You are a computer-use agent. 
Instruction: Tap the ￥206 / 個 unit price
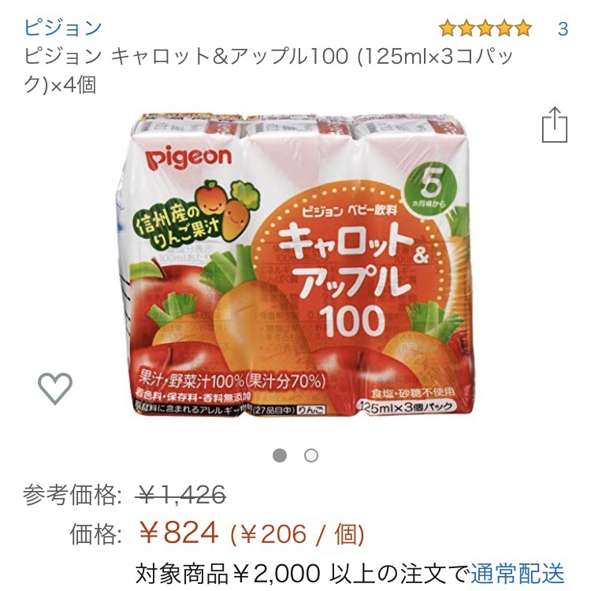pos(297,534)
